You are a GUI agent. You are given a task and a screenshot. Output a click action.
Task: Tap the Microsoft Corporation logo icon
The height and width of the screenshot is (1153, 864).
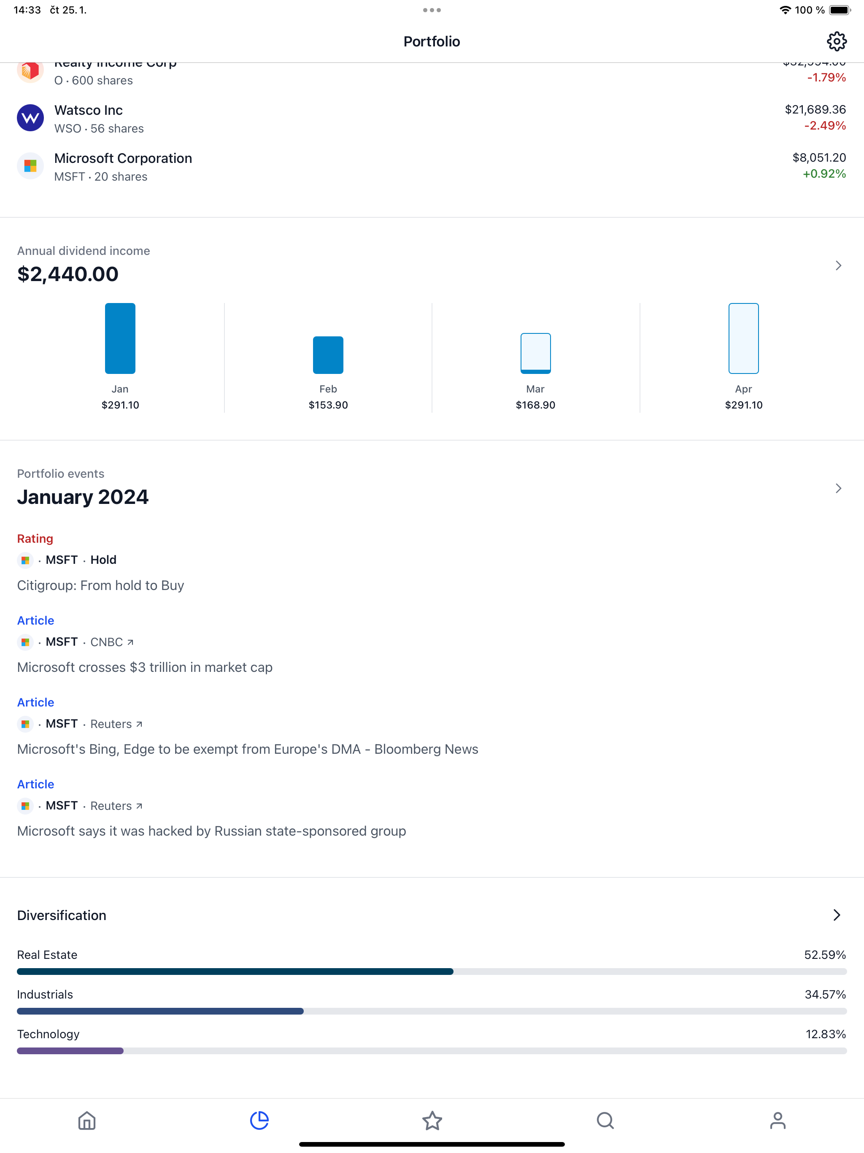30,166
